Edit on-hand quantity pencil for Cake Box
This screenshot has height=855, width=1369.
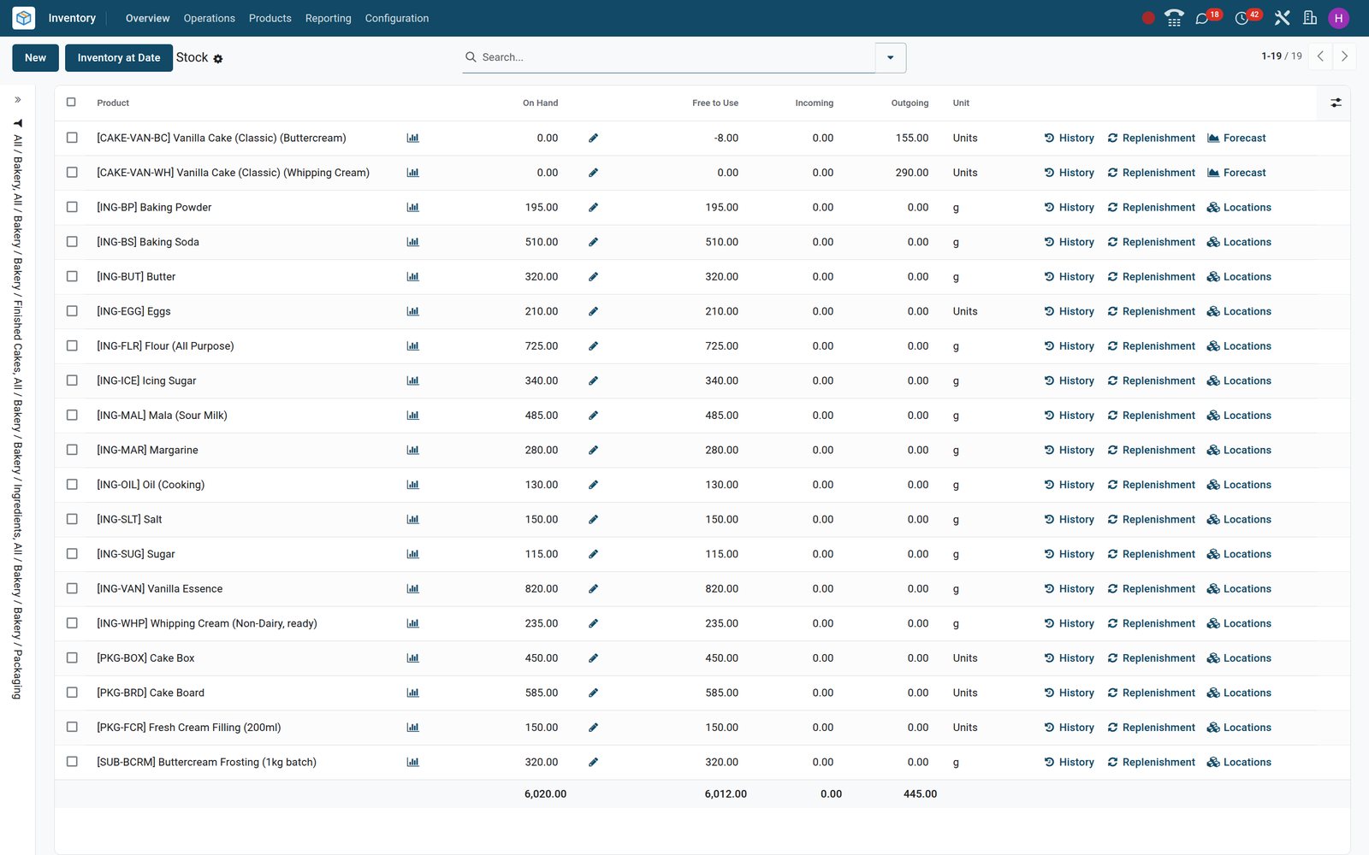point(593,658)
